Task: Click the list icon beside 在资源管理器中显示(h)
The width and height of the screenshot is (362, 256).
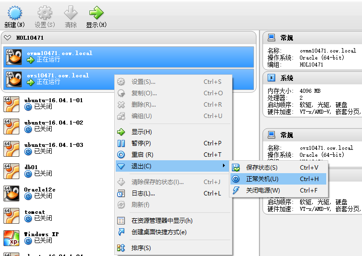Action: pos(121,221)
